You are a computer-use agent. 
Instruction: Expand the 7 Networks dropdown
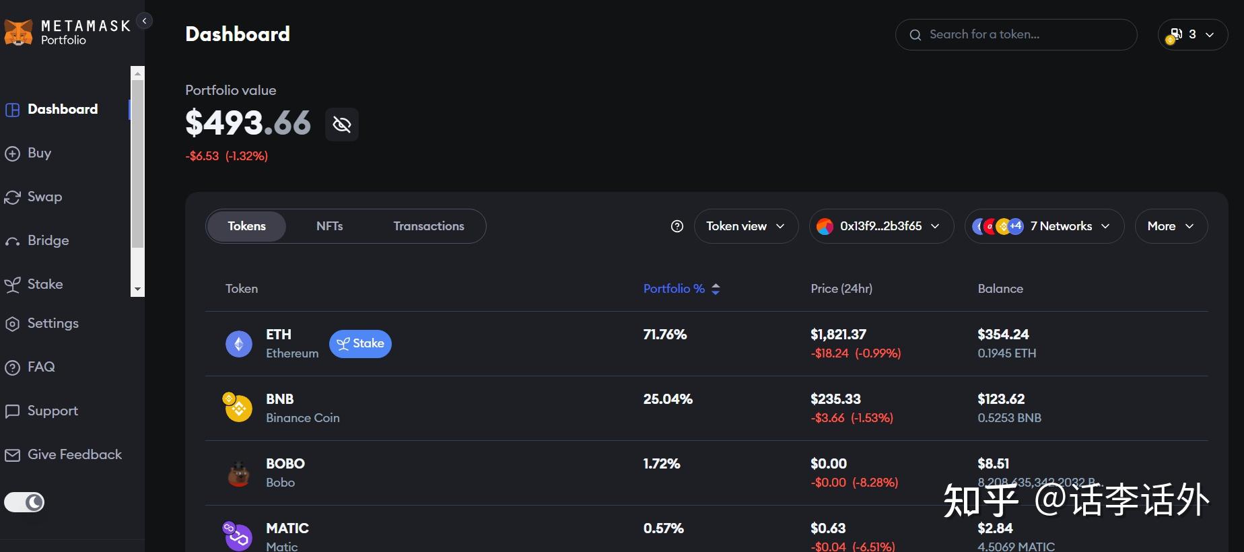tap(1043, 227)
